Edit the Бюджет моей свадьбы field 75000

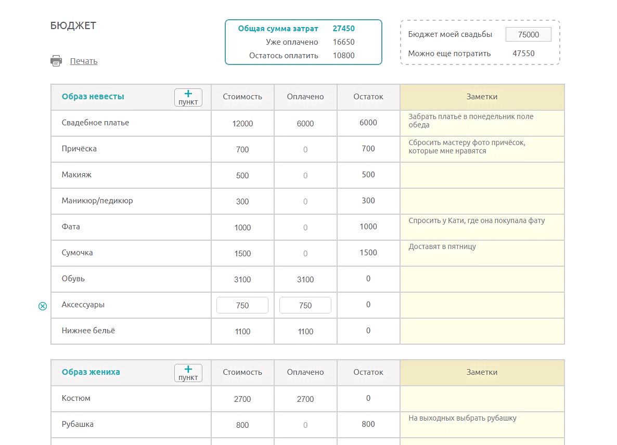[529, 35]
